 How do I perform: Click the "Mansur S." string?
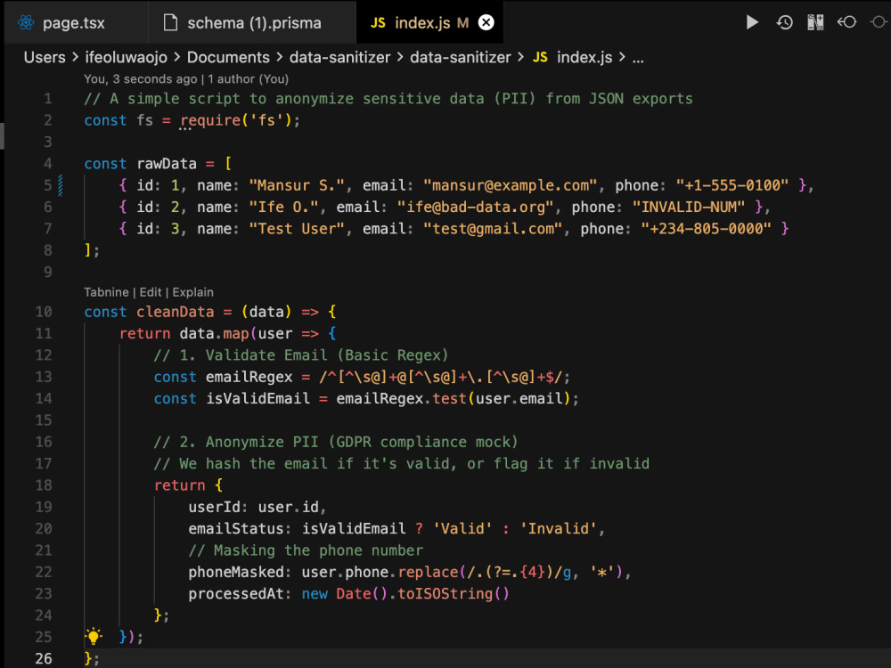(x=297, y=185)
